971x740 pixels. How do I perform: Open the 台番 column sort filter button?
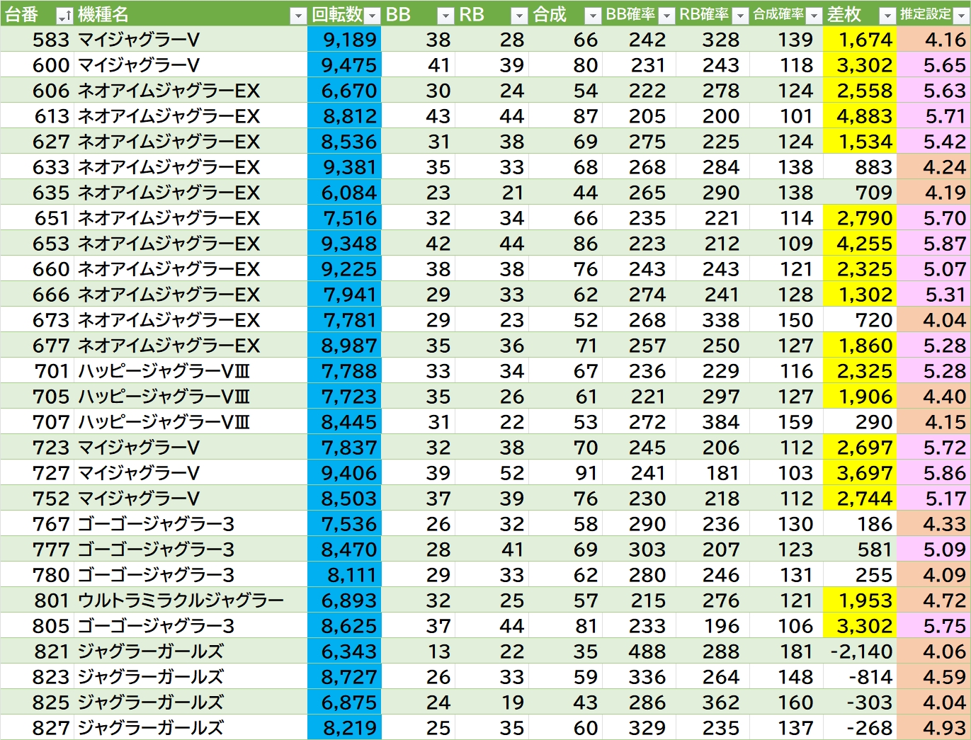coord(64,16)
